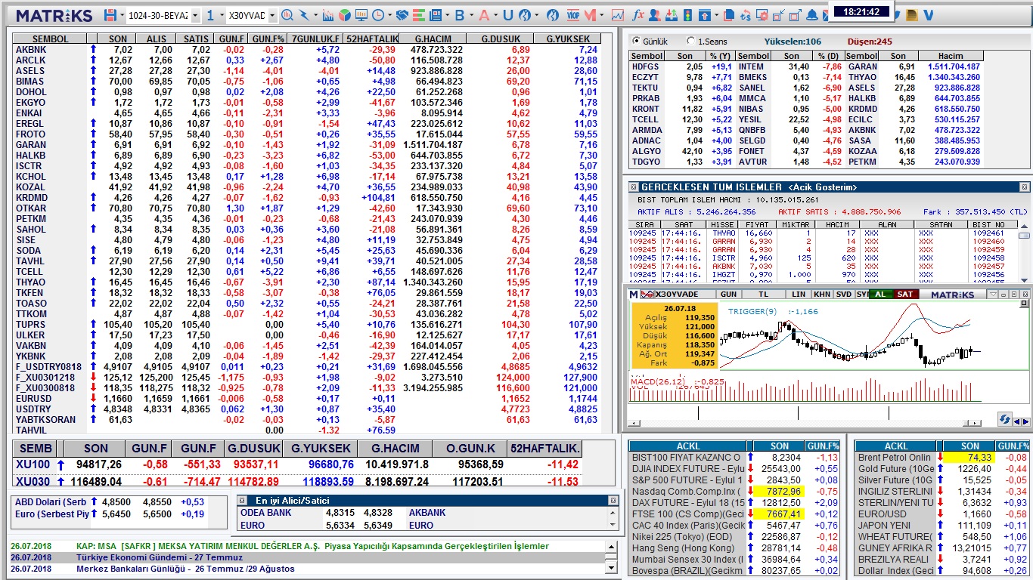Select the AKBNK row in the stock table
This screenshot has width=1033, height=580.
(x=306, y=50)
